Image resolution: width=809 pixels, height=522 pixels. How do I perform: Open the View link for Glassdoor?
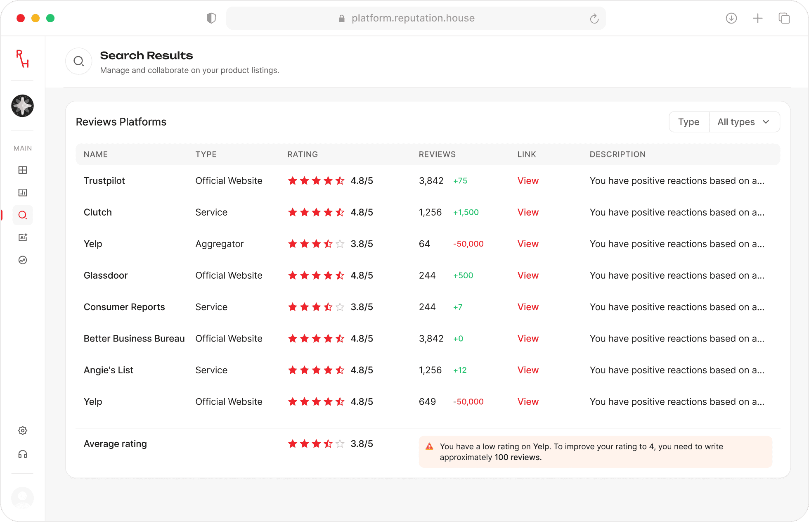pos(528,275)
